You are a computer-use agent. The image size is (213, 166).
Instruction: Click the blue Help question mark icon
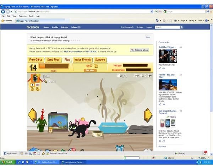pos(207,21)
